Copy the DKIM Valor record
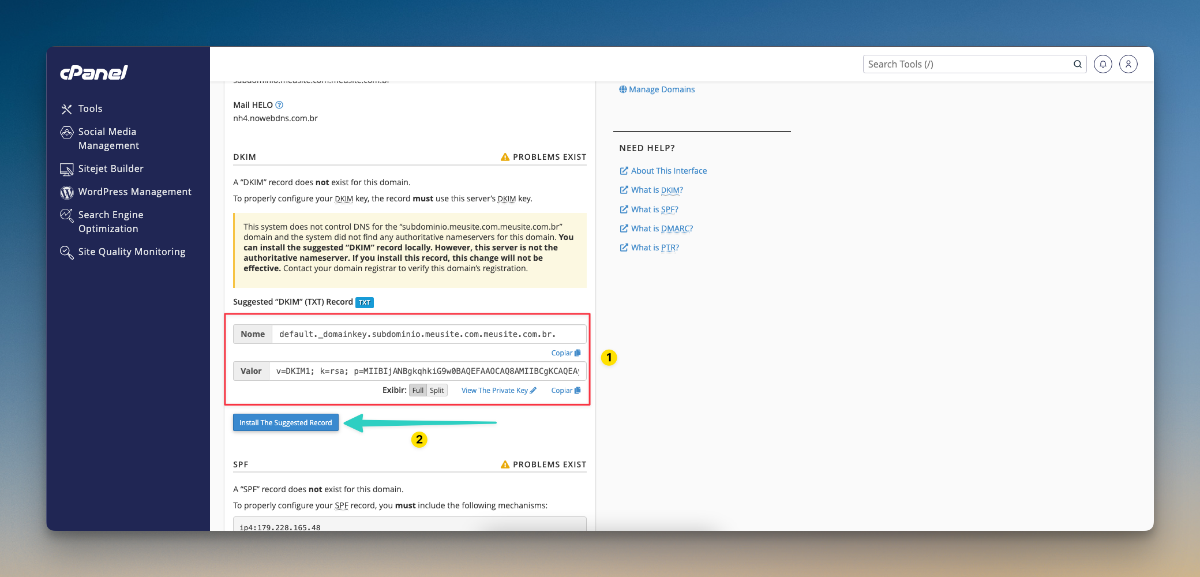The image size is (1200, 577). pos(565,391)
